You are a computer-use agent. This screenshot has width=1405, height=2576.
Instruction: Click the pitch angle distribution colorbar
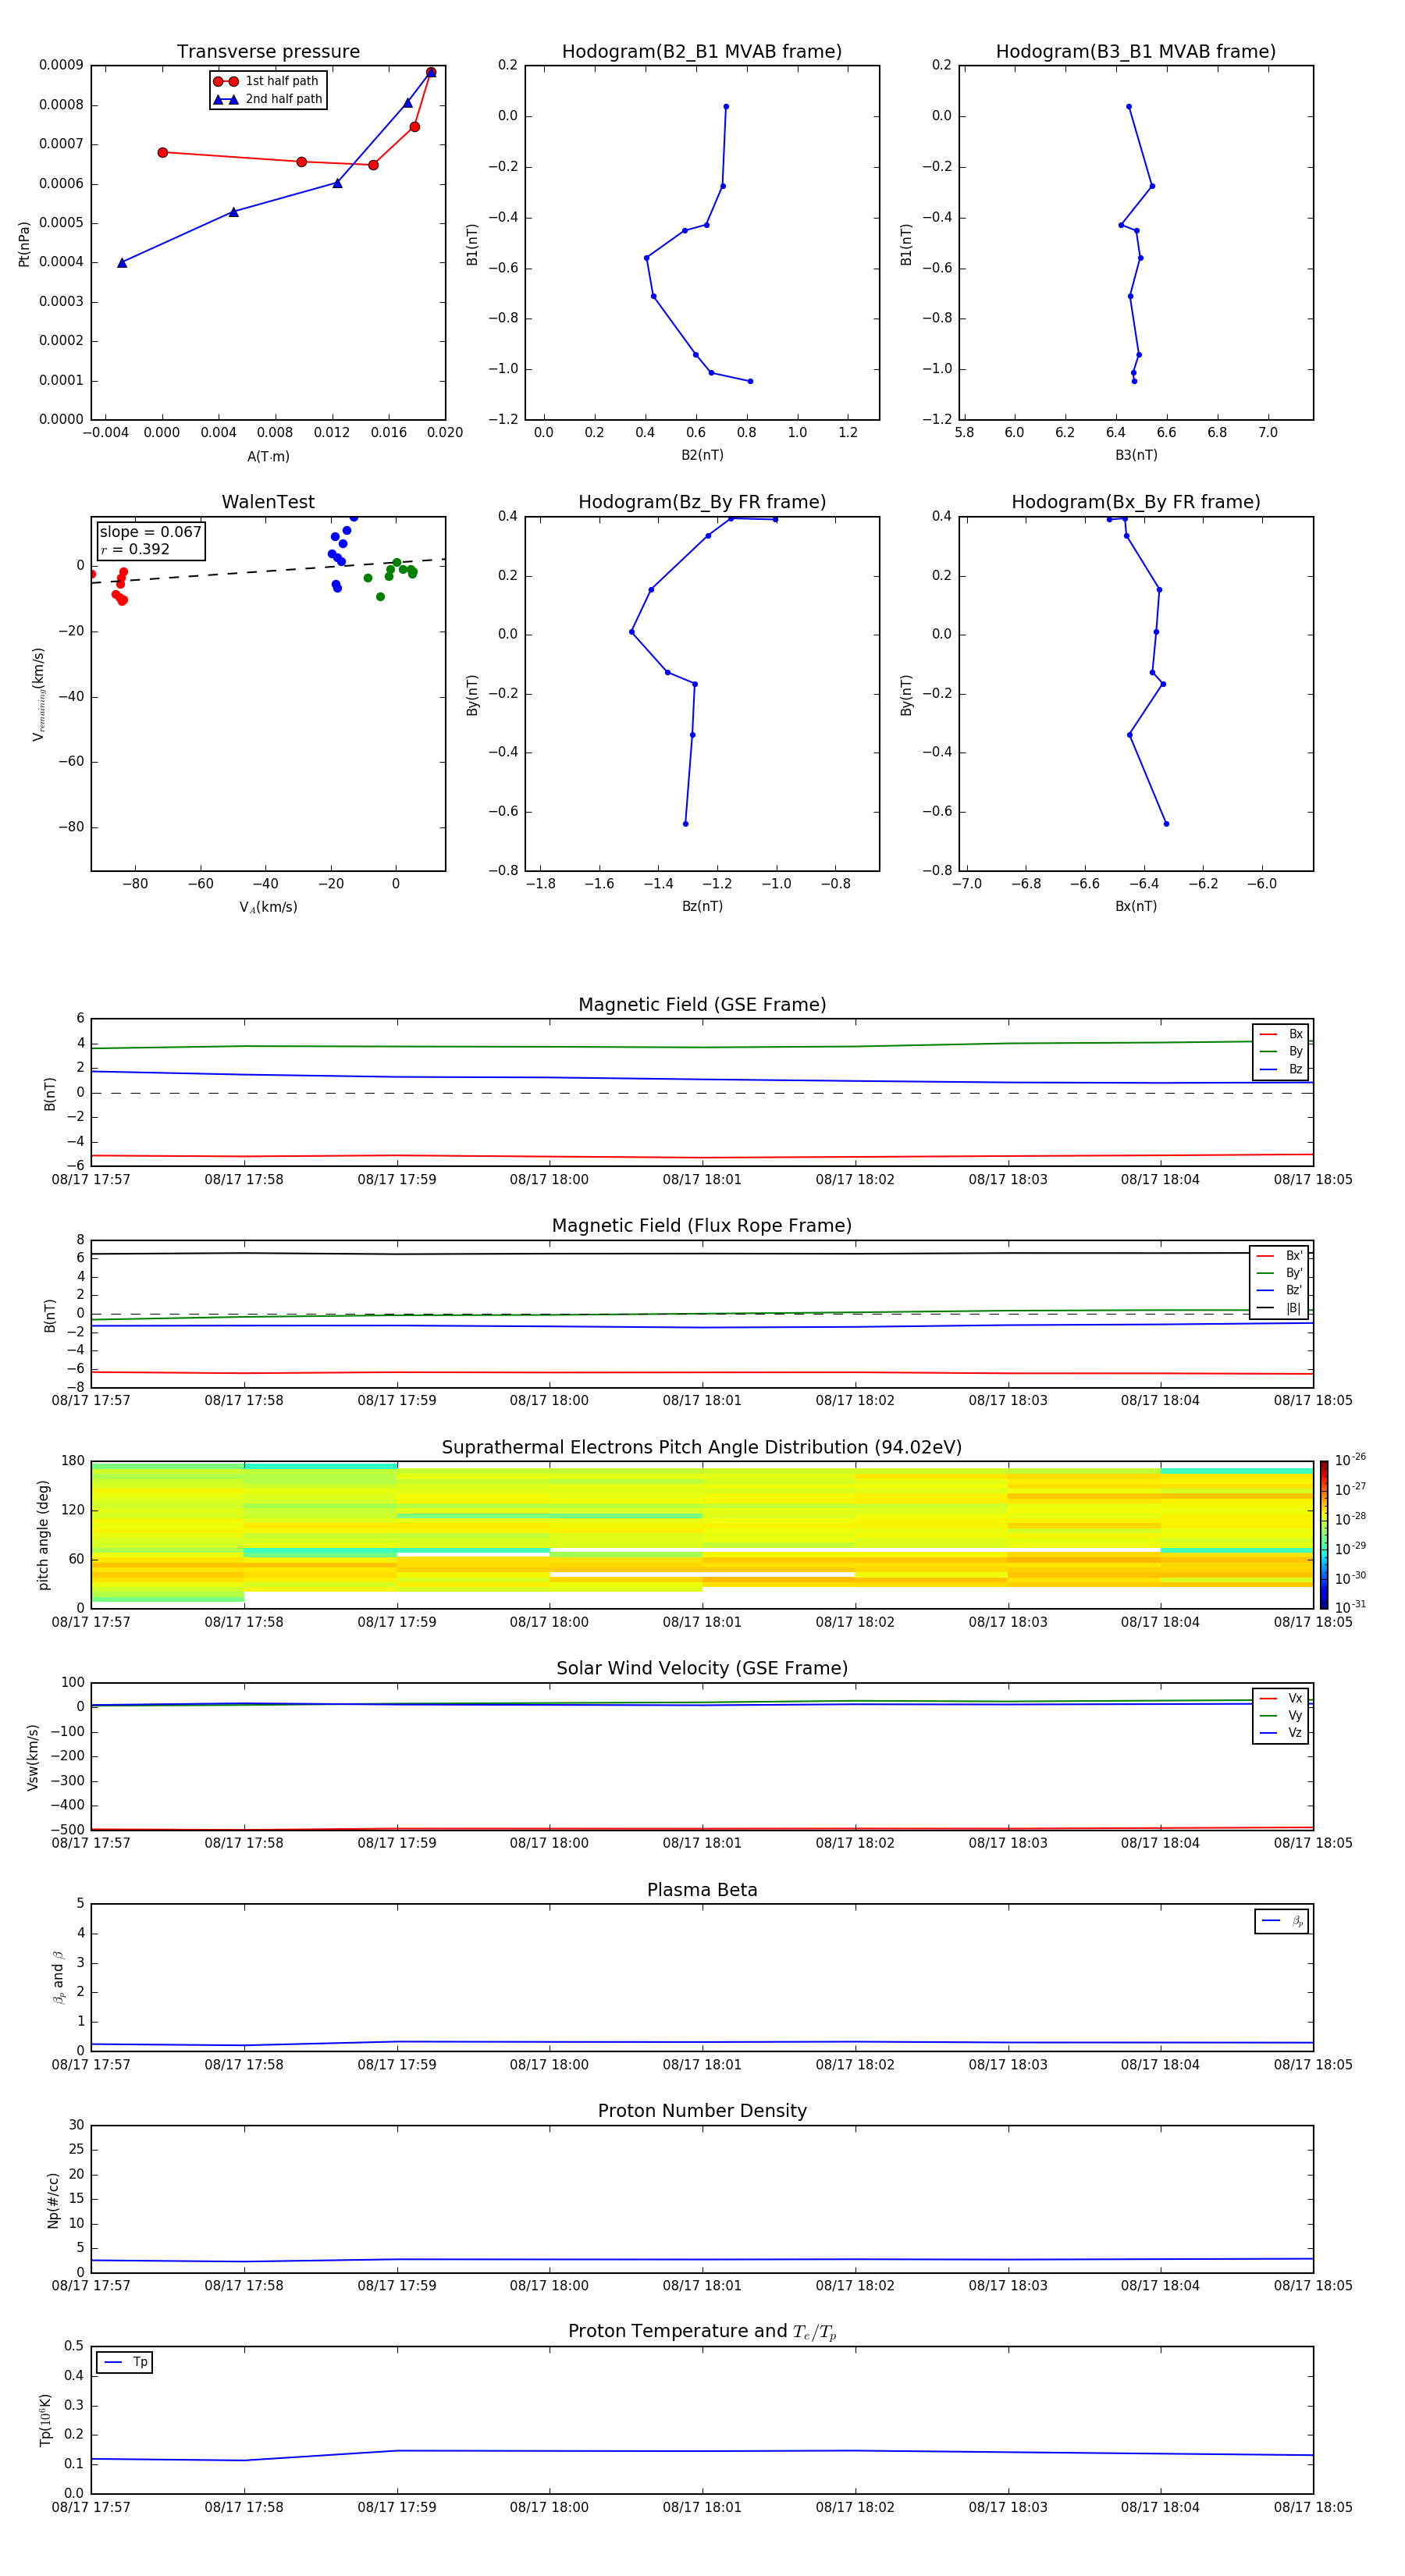(1324, 1535)
